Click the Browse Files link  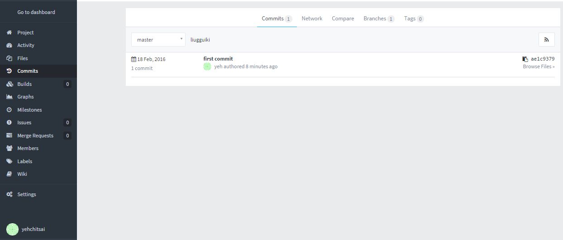(x=539, y=66)
